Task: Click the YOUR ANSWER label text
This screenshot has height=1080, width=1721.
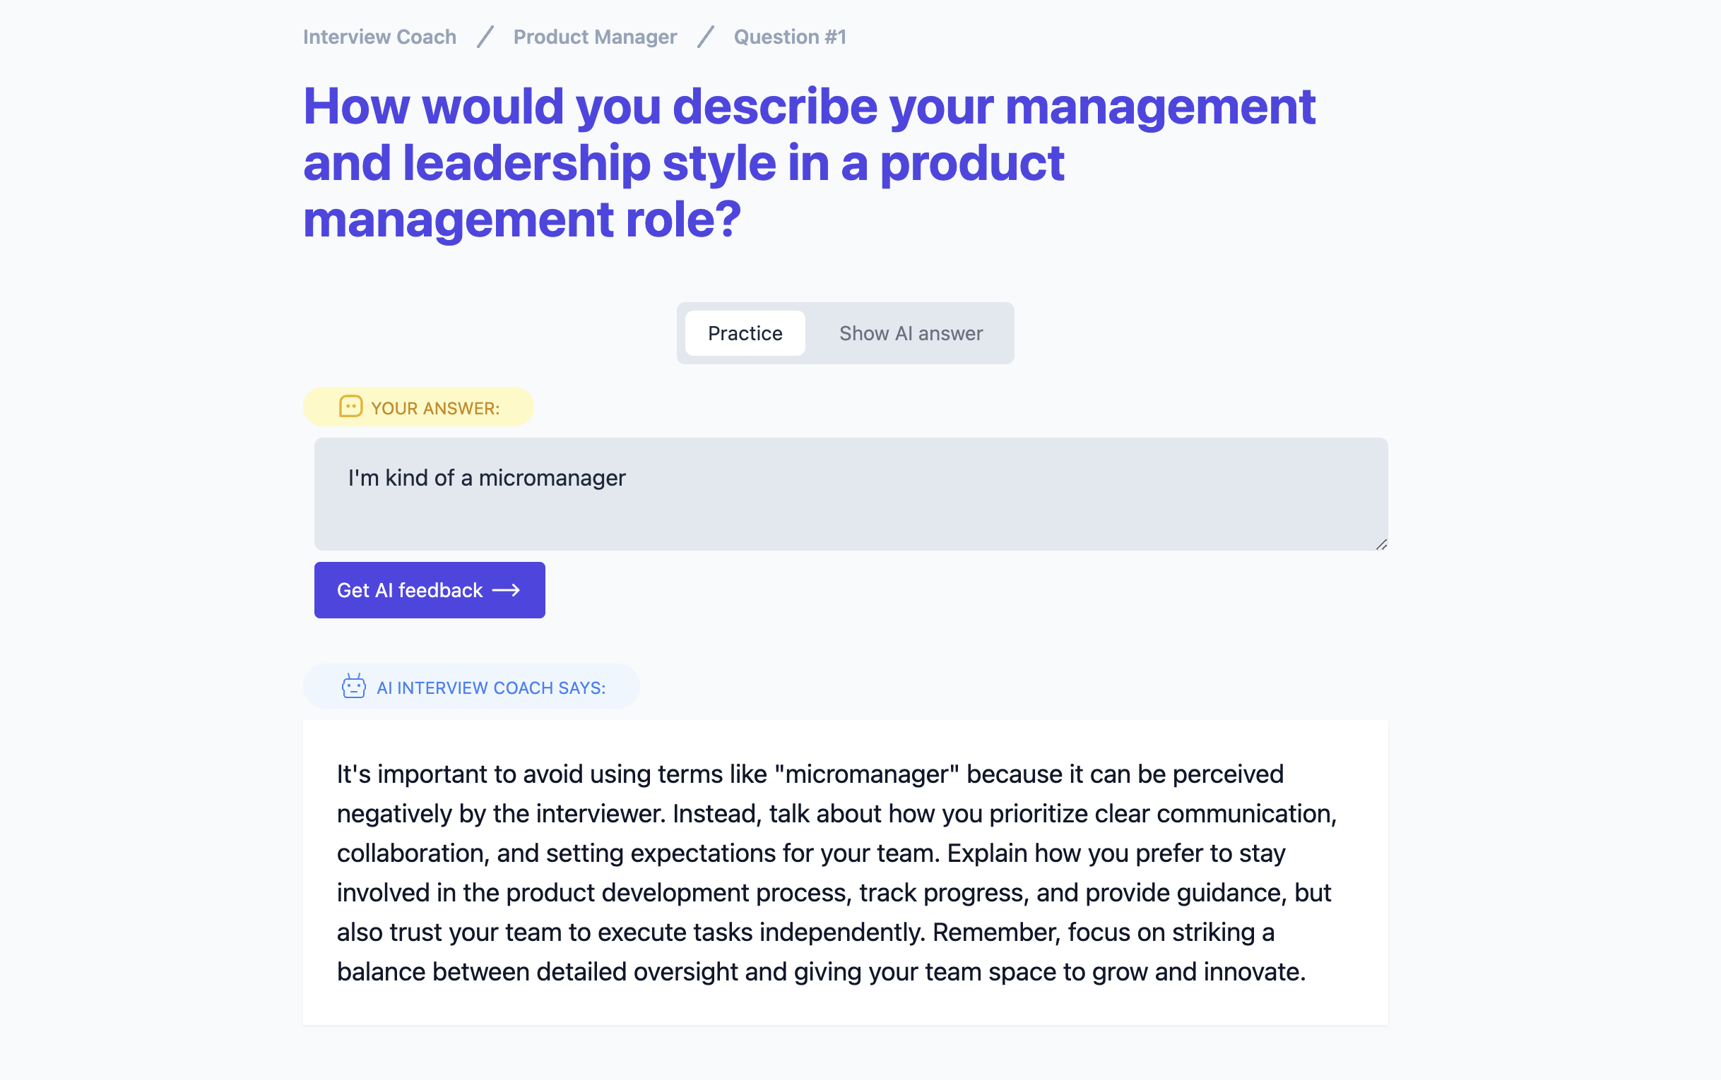Action: 435,408
